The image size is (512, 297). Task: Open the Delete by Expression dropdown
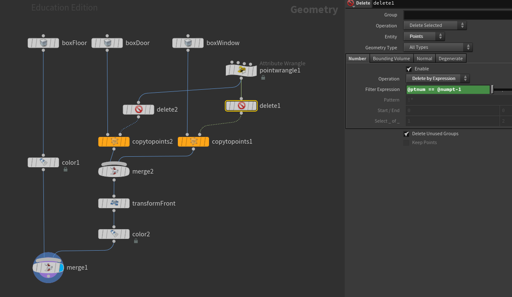[x=437, y=79]
